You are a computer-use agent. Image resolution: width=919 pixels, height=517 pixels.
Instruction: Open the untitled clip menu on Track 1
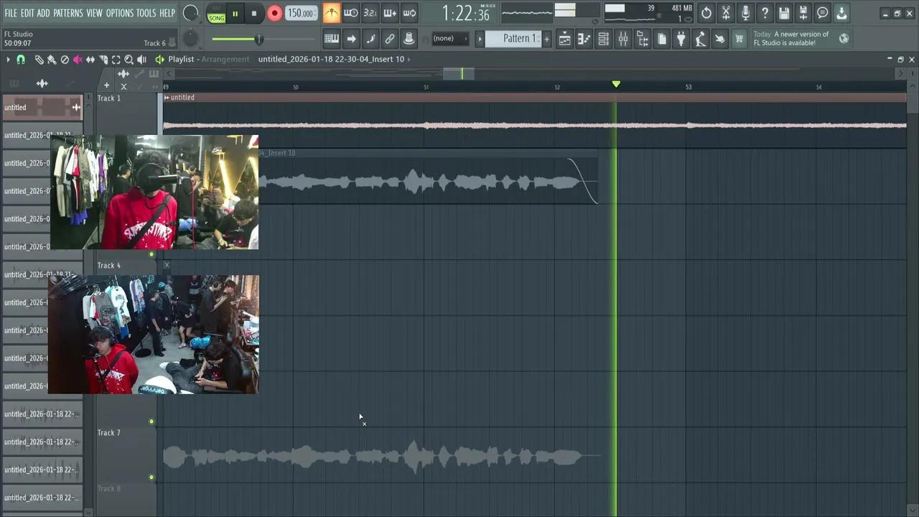click(167, 98)
